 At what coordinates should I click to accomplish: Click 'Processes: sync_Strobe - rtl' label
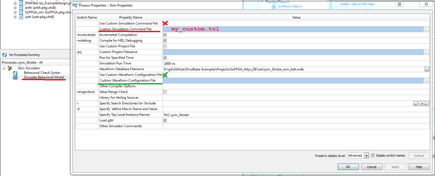click(x=22, y=62)
